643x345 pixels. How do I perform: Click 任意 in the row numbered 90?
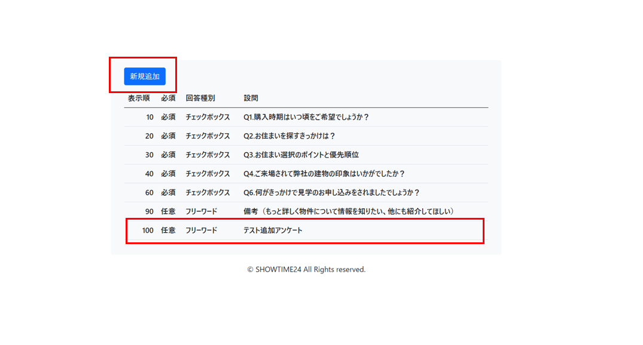click(168, 211)
